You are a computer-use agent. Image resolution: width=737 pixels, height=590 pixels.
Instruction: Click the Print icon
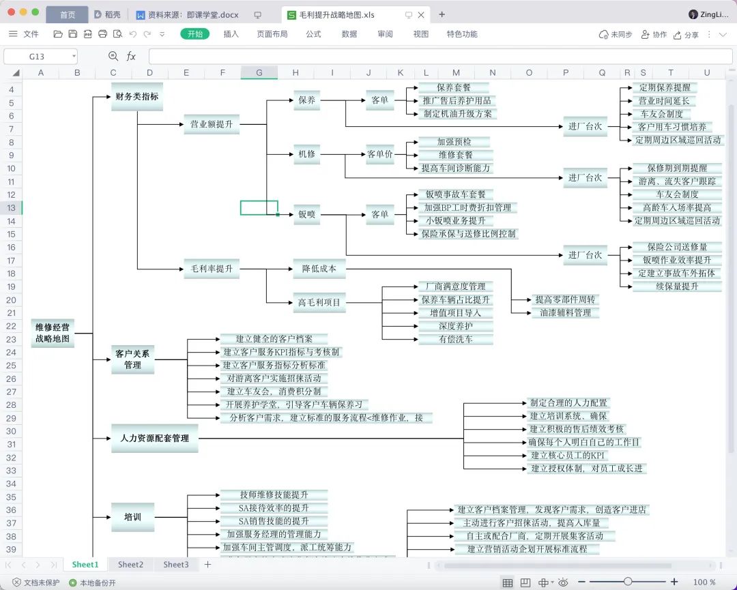pos(102,33)
